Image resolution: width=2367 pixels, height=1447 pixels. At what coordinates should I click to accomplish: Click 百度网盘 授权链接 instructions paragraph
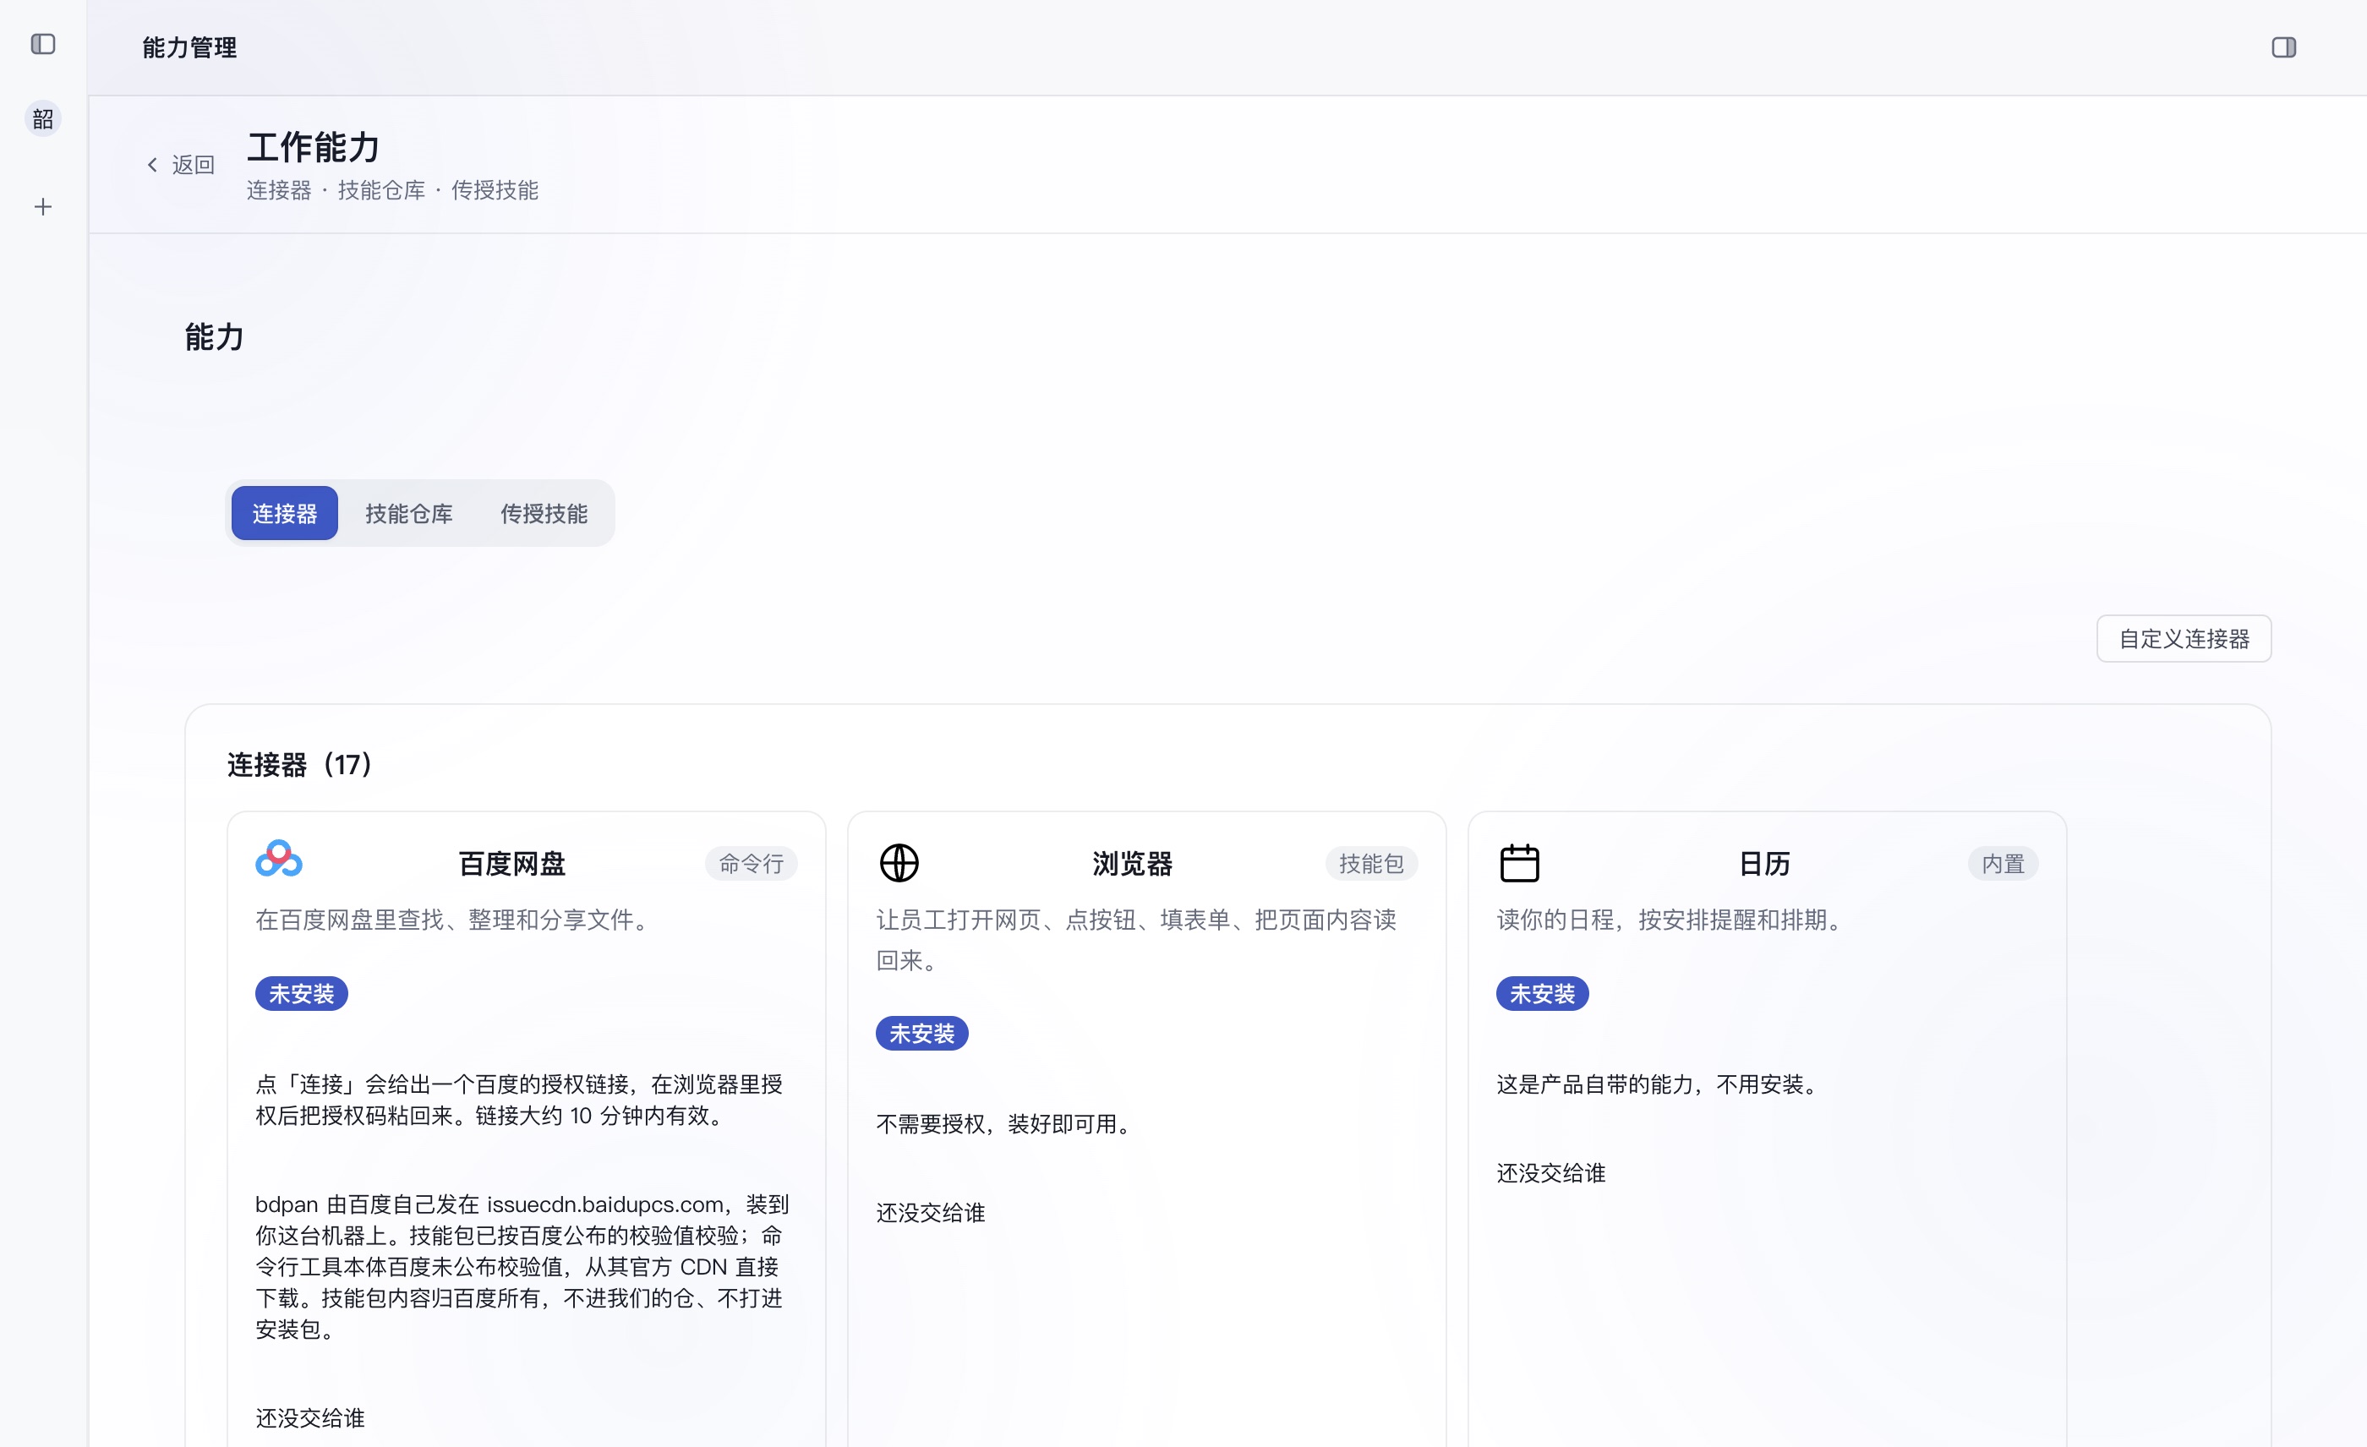pos(520,1100)
